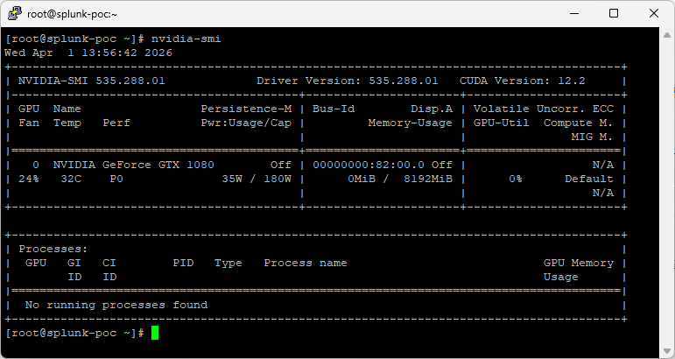Viewport: 675px width, 359px height.
Task: Click the window title 'root@splunk-poc:~'
Action: pos(72,14)
